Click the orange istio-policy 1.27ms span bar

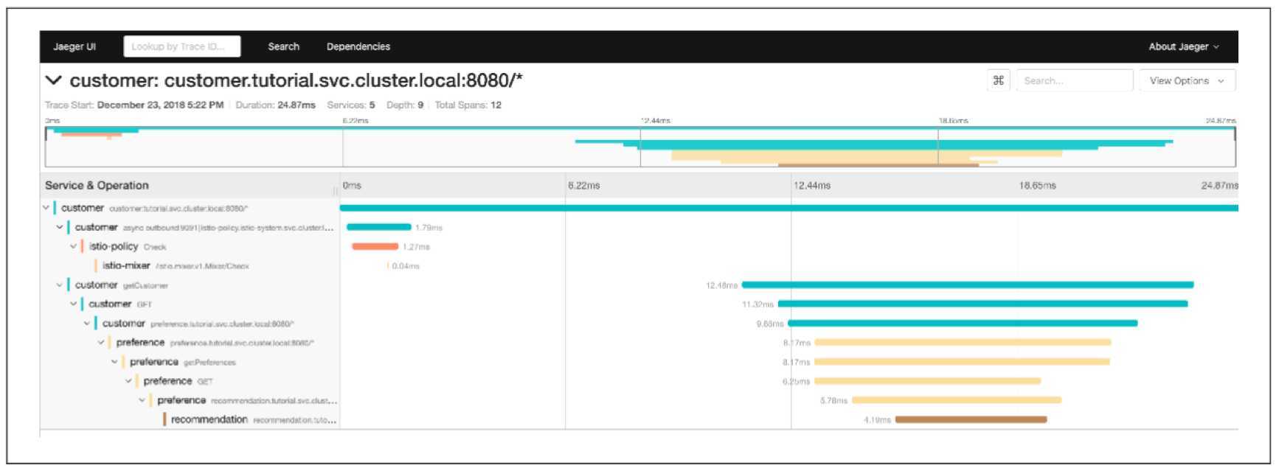pyautogui.click(x=375, y=247)
